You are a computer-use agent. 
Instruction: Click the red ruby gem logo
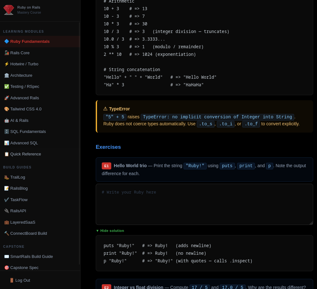pos(9,10)
